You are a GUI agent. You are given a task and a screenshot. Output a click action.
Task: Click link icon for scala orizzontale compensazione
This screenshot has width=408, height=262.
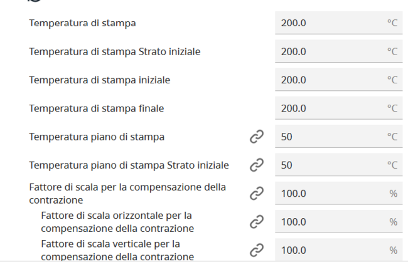[x=256, y=221]
